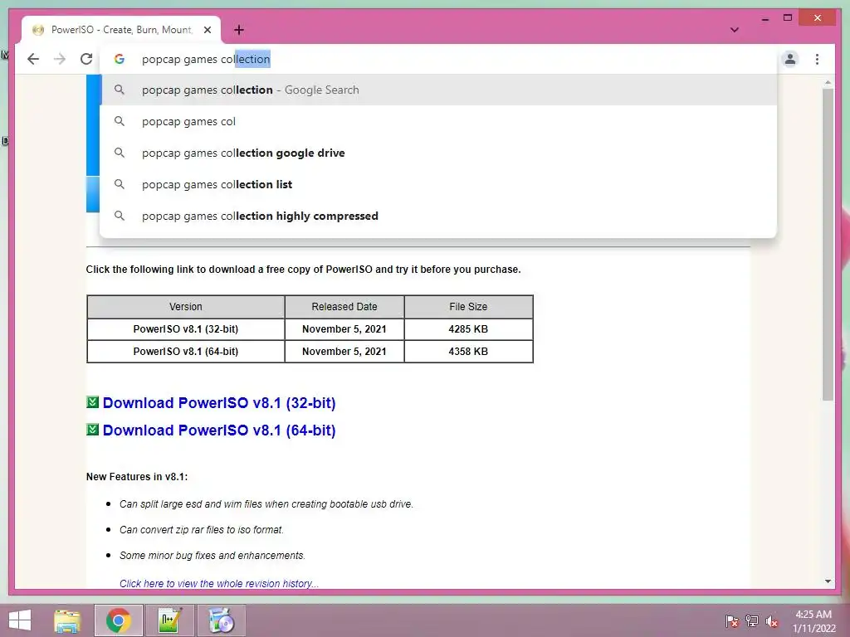
Task: Click the 'File Size' column header
Action: coord(468,307)
